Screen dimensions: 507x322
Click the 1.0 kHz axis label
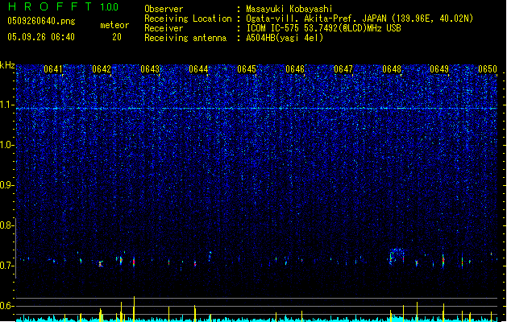[6, 145]
